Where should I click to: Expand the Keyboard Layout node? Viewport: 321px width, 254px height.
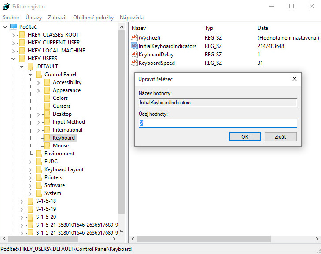point(30,170)
